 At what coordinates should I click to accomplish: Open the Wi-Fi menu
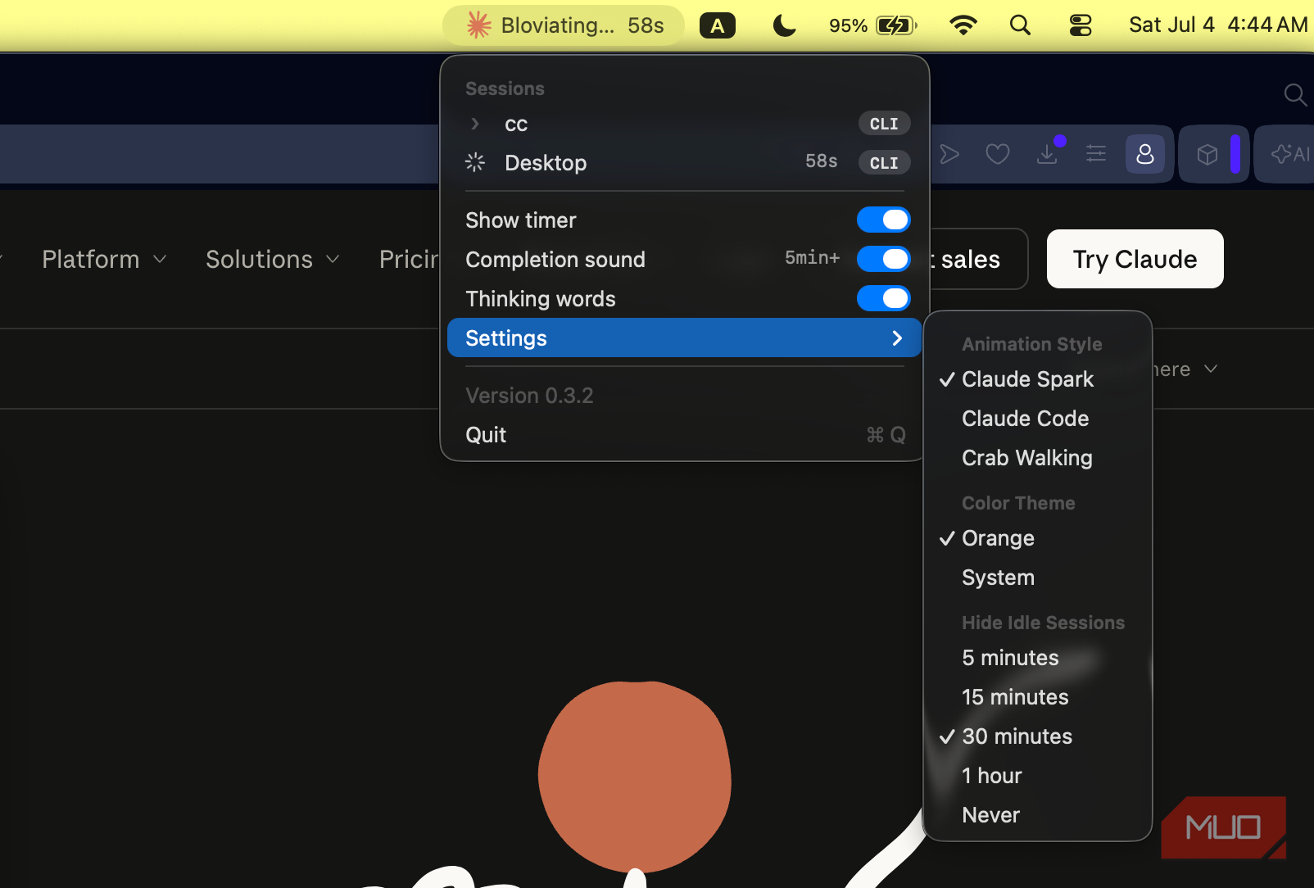point(963,25)
